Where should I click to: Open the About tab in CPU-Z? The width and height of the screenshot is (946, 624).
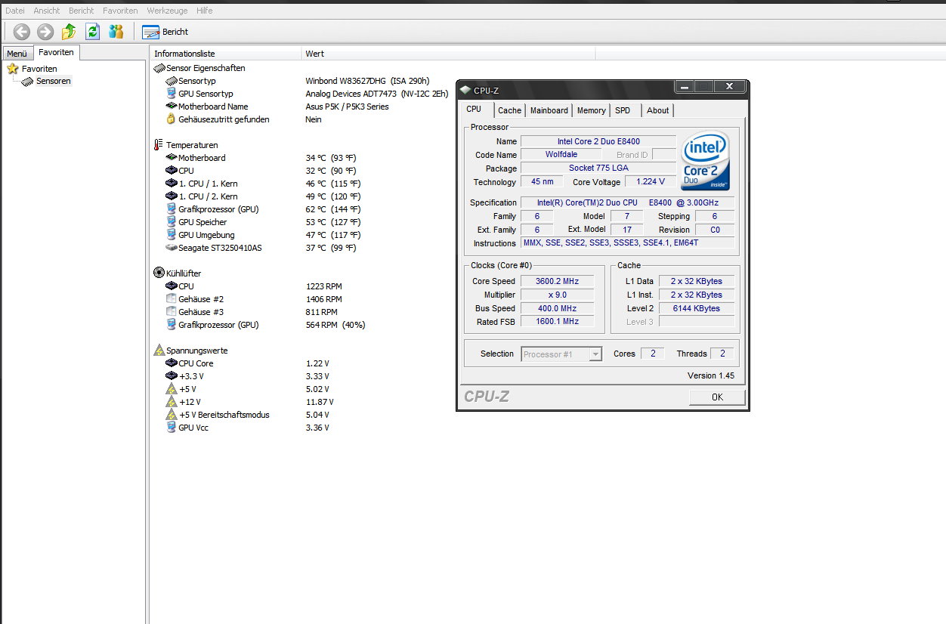click(657, 110)
